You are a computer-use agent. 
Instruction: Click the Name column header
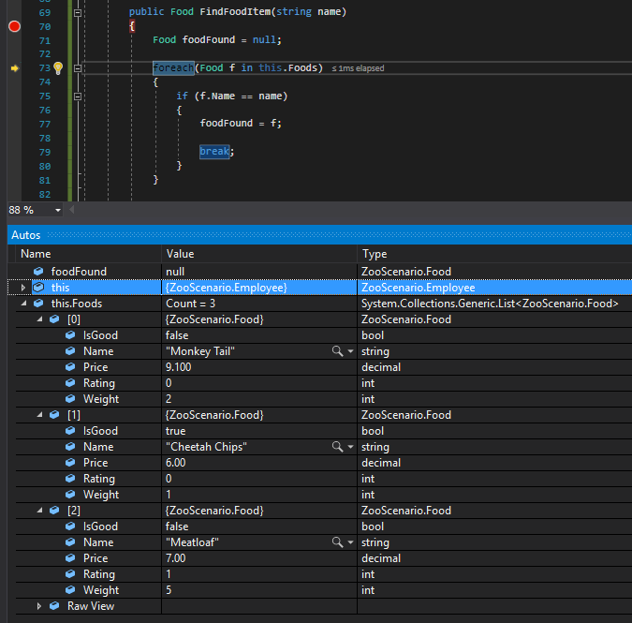point(36,254)
